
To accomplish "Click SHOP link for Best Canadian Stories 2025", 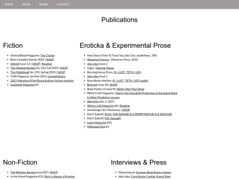I will [x=50, y=60].
